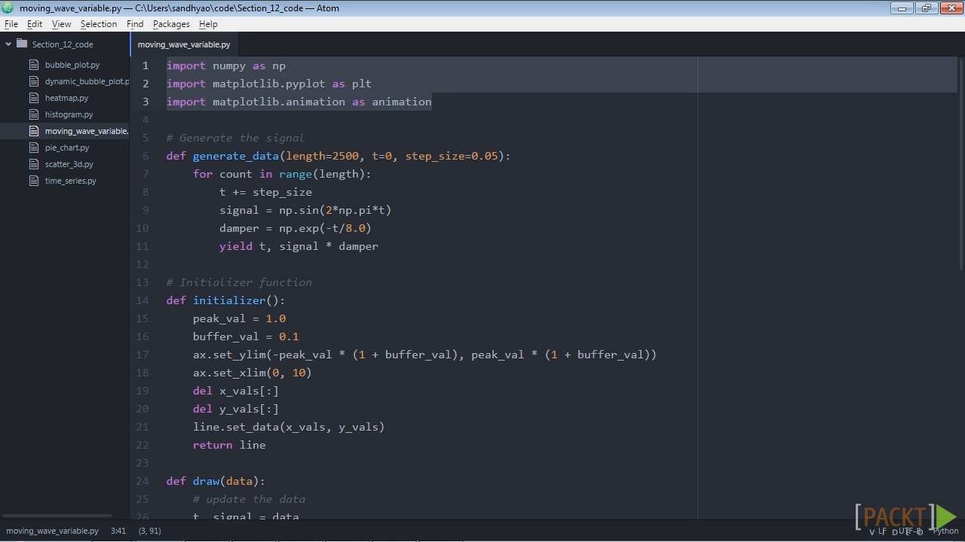Screen dimensions: 965x542
Task: Click the scatter_3d.py file icon
Action: pos(34,164)
